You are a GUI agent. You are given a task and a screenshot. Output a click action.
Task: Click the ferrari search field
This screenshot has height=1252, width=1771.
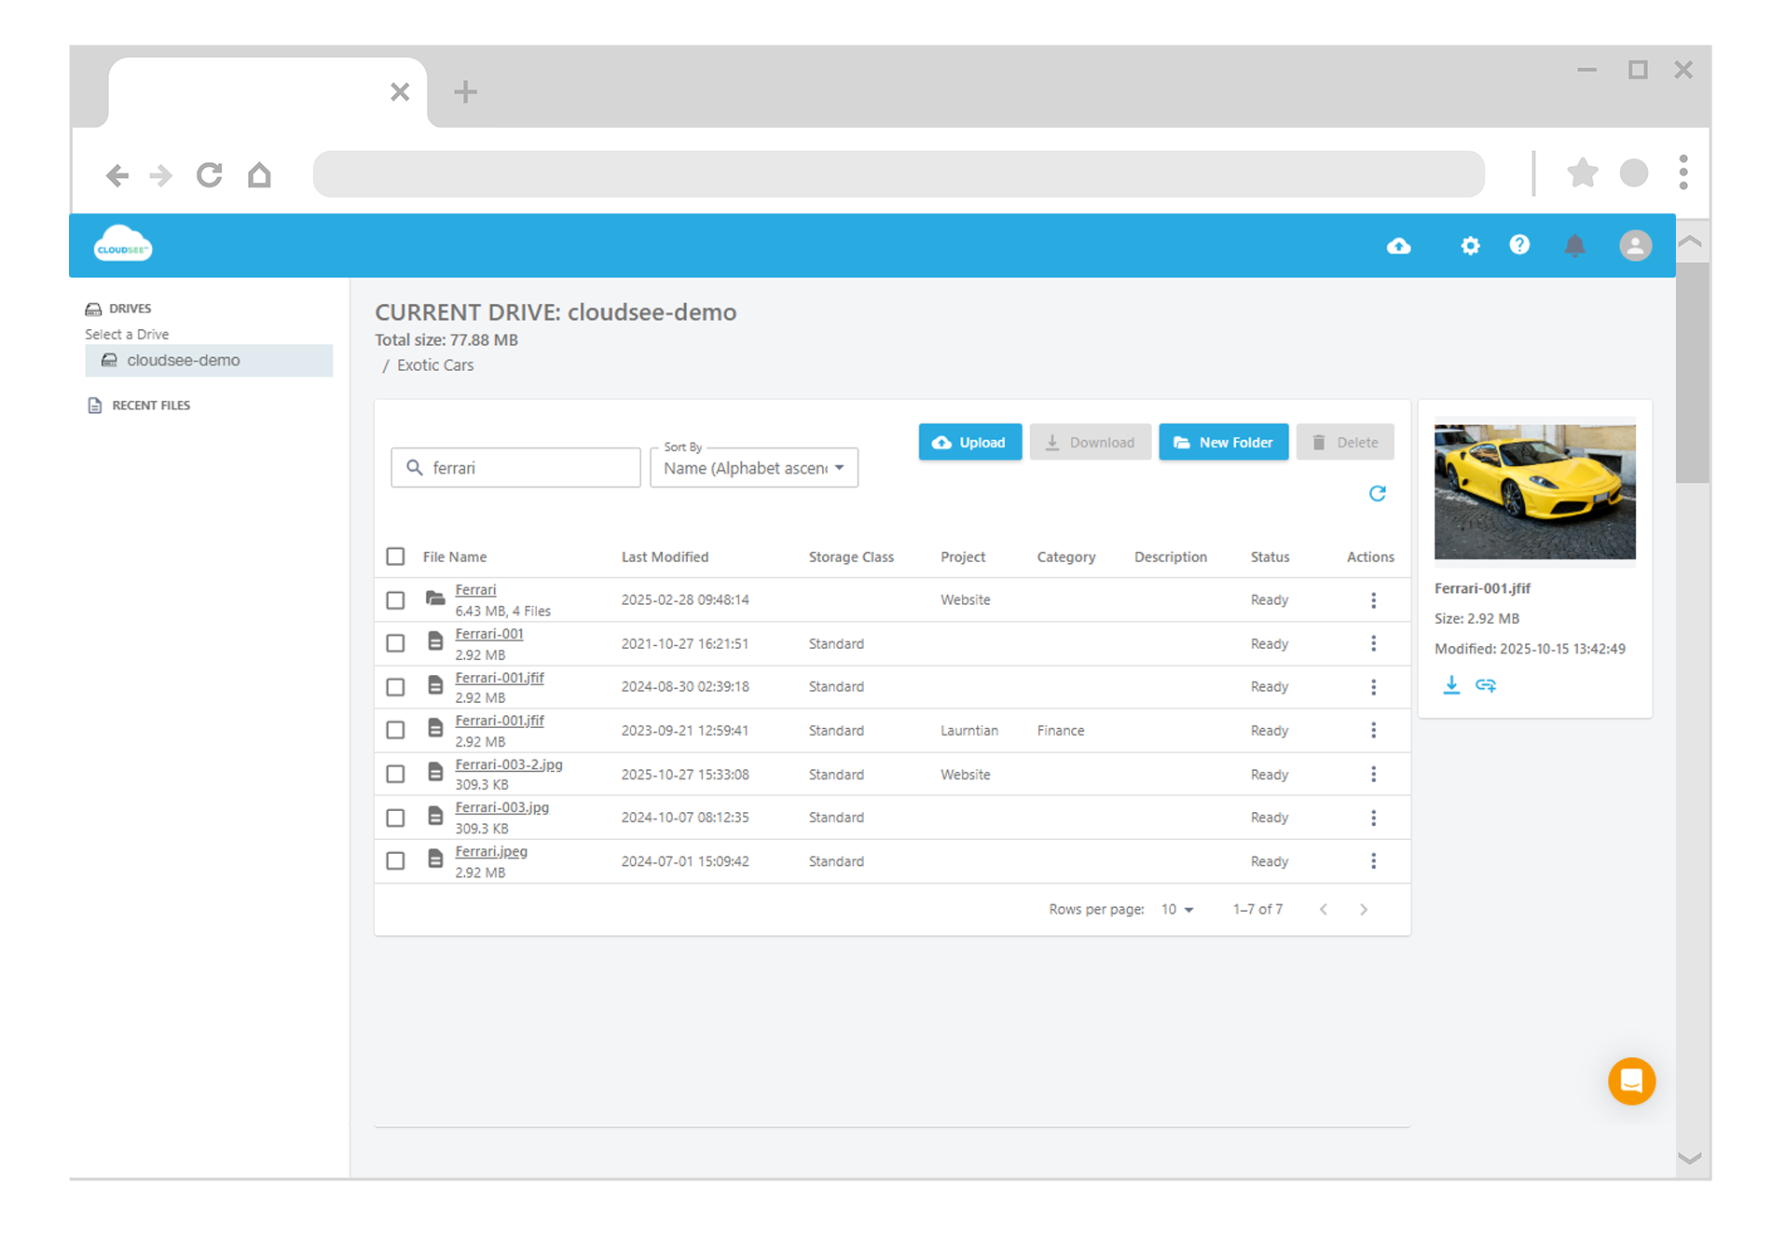[x=515, y=468]
